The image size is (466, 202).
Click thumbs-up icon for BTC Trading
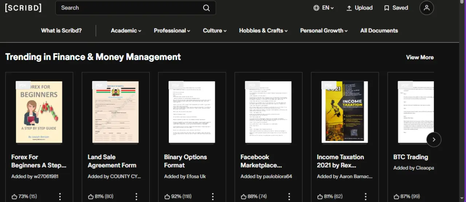click(396, 197)
